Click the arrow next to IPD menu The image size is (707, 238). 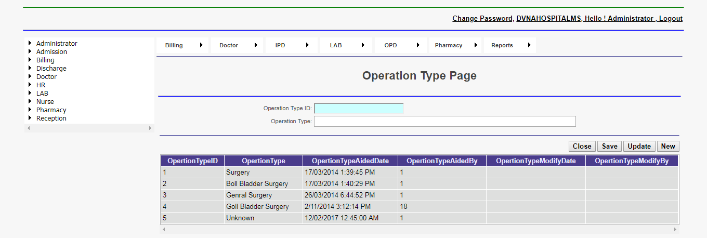[308, 45]
